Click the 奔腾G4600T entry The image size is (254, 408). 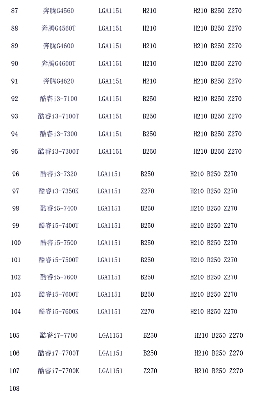pyautogui.click(x=58, y=63)
